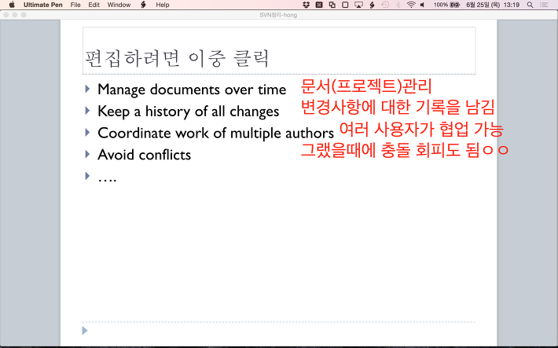Screen dimensions: 558x348
Task: Open the Ultimate Pen application menu
Action: [x=43, y=5]
